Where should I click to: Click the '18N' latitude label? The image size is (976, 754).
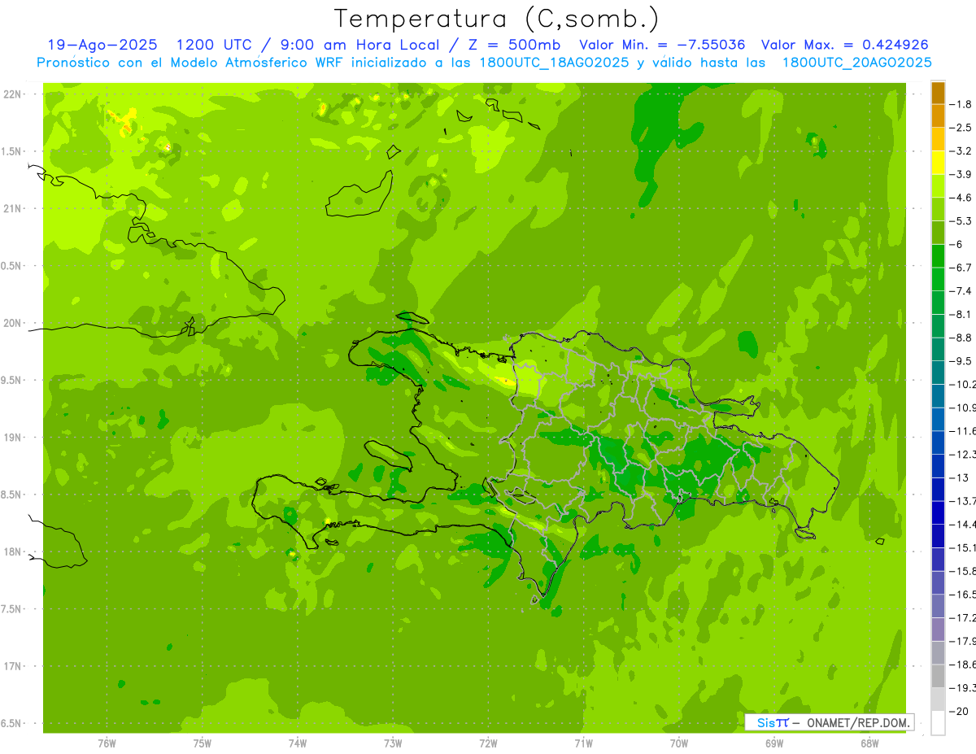(12, 552)
